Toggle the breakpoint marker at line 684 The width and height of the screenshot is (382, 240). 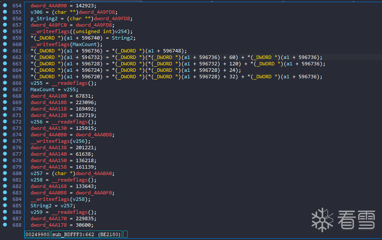tap(5, 199)
